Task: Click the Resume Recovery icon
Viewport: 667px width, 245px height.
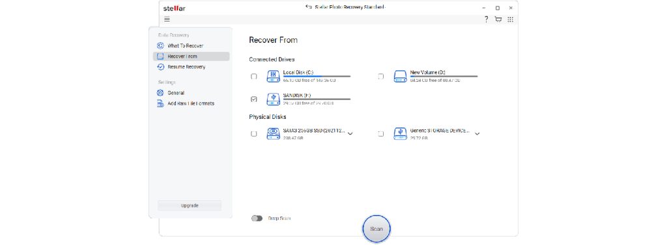Action: coord(160,67)
